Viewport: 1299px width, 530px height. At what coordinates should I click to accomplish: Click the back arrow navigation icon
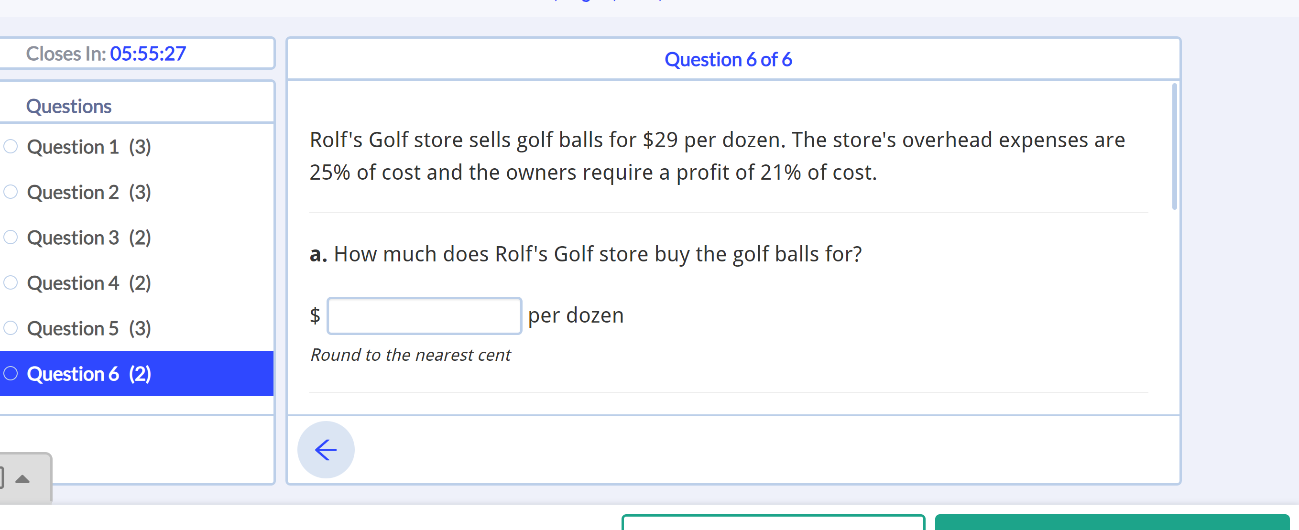[325, 449]
